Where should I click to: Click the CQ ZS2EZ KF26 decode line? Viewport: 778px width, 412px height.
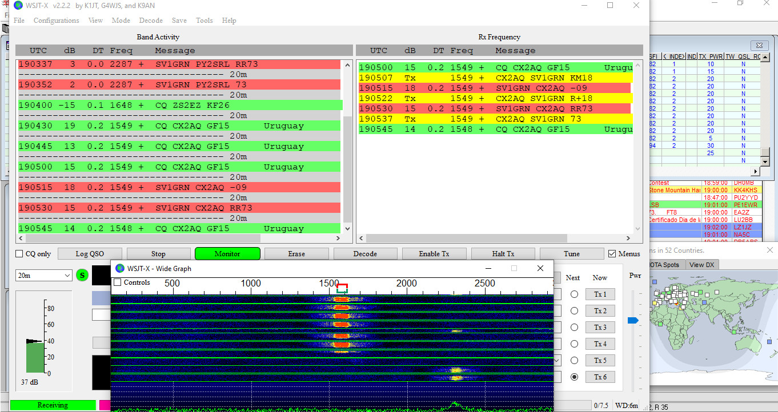click(x=180, y=106)
